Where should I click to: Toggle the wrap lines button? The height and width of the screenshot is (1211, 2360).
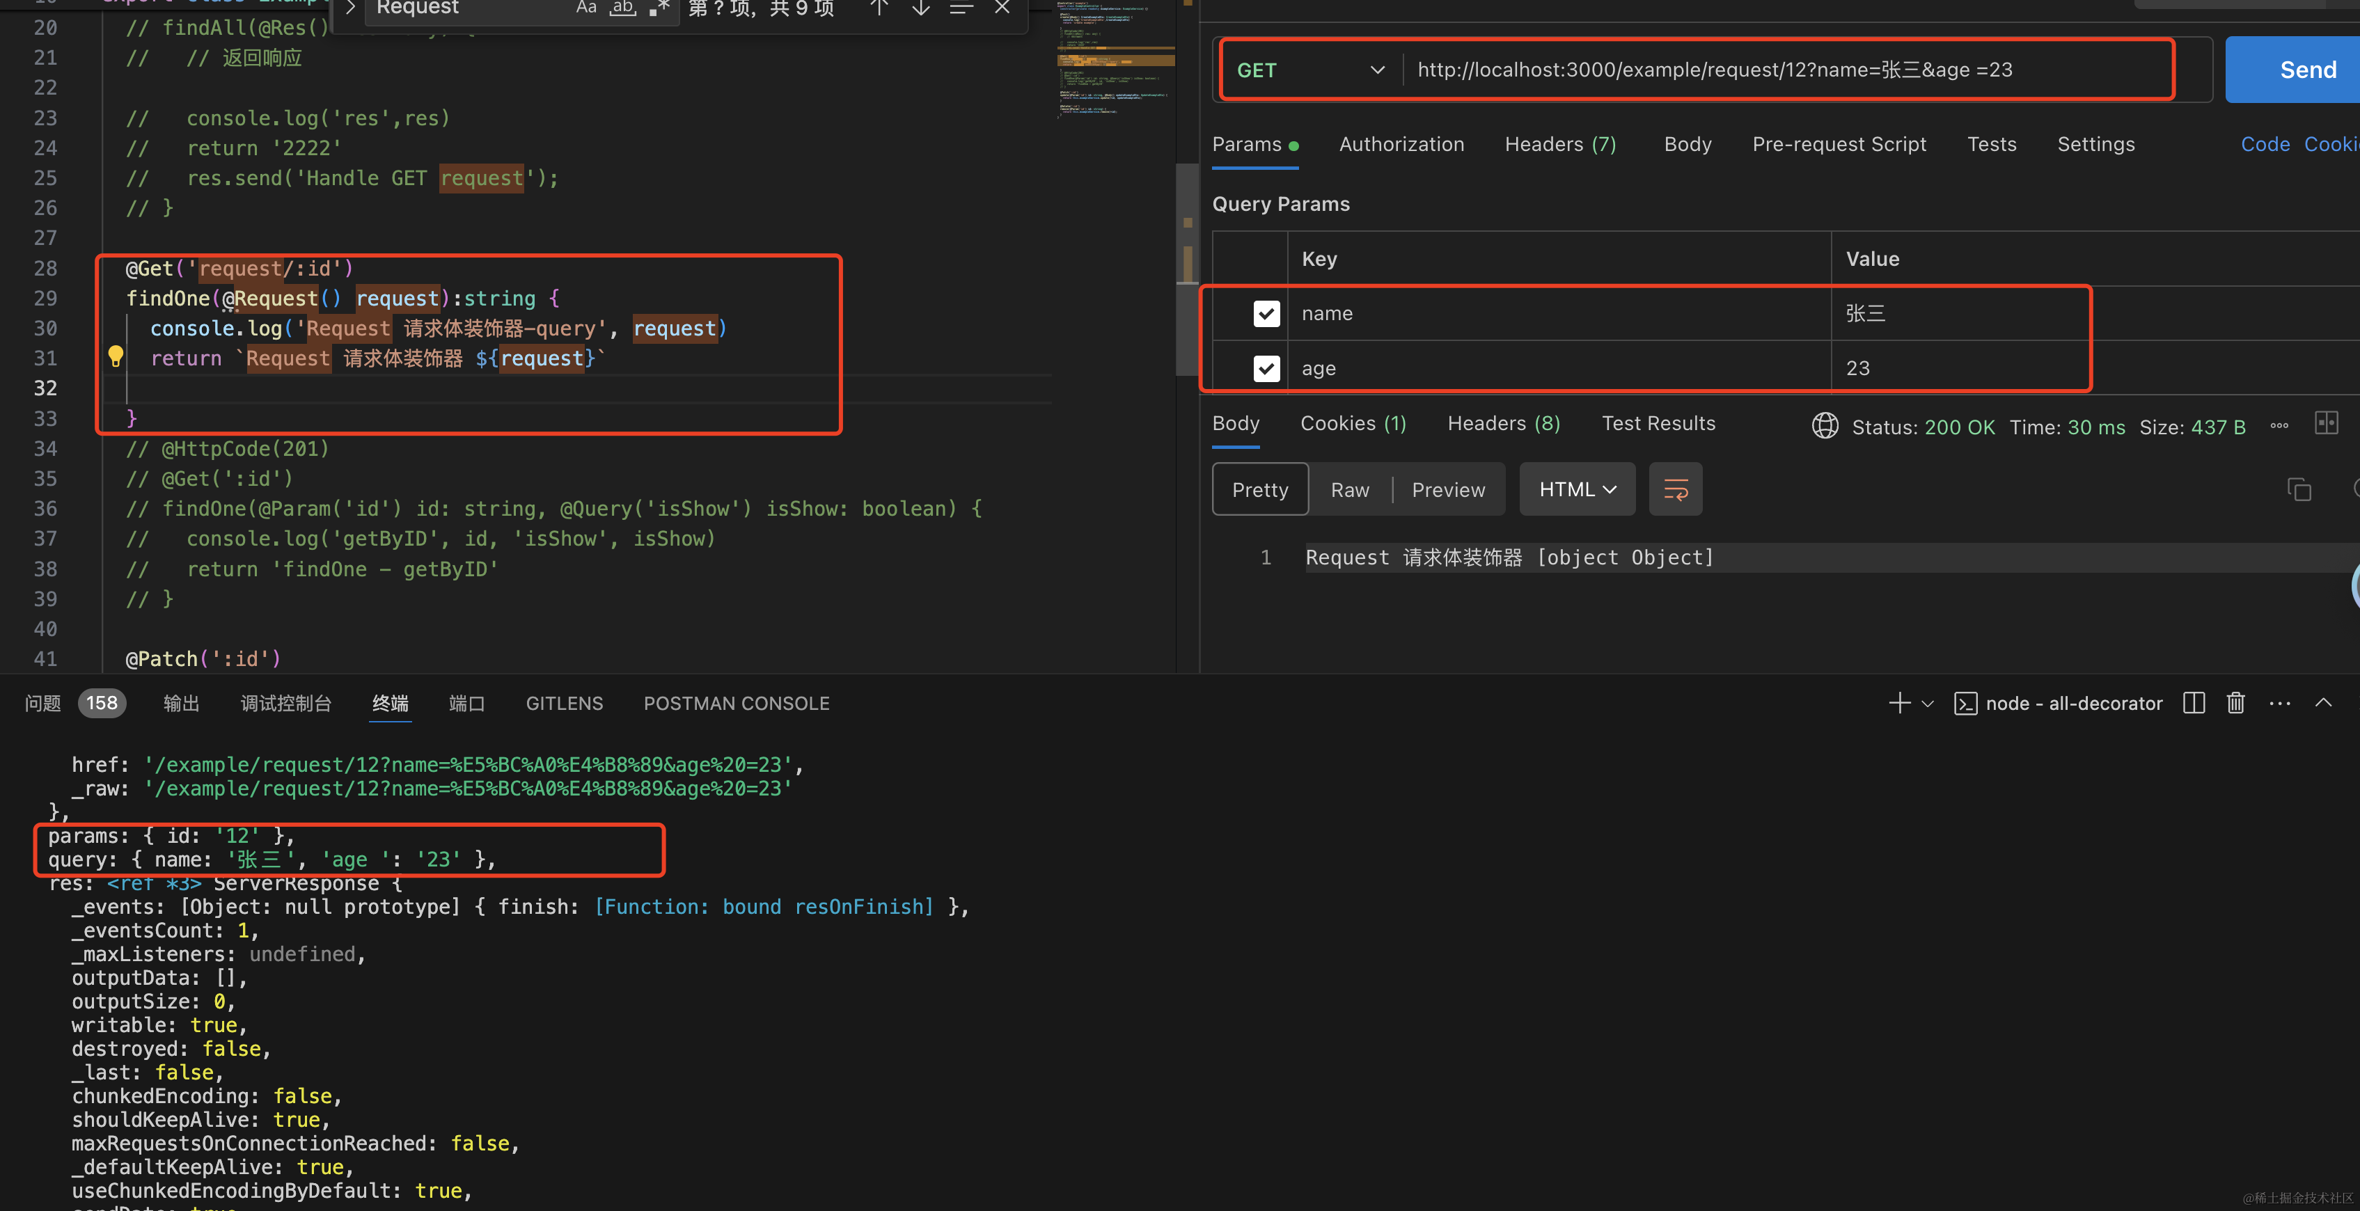coord(1676,490)
